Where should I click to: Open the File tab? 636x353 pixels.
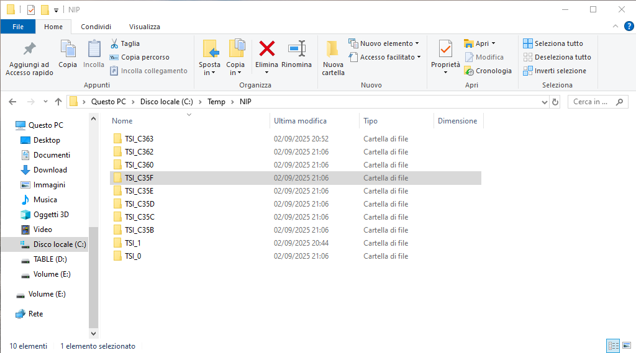(18, 27)
